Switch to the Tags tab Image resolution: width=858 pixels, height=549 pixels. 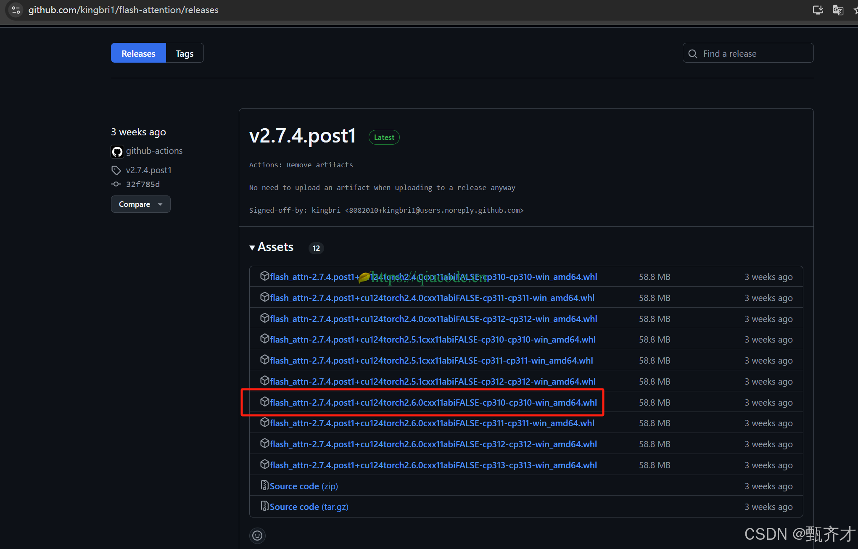[x=184, y=53]
